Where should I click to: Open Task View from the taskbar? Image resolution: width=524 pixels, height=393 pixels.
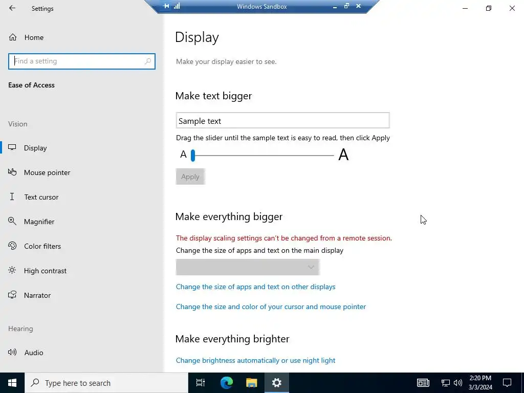tap(201, 383)
